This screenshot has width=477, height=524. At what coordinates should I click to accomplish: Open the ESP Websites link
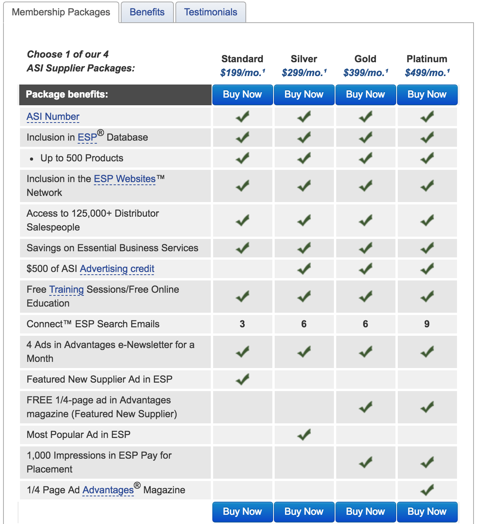tap(125, 179)
